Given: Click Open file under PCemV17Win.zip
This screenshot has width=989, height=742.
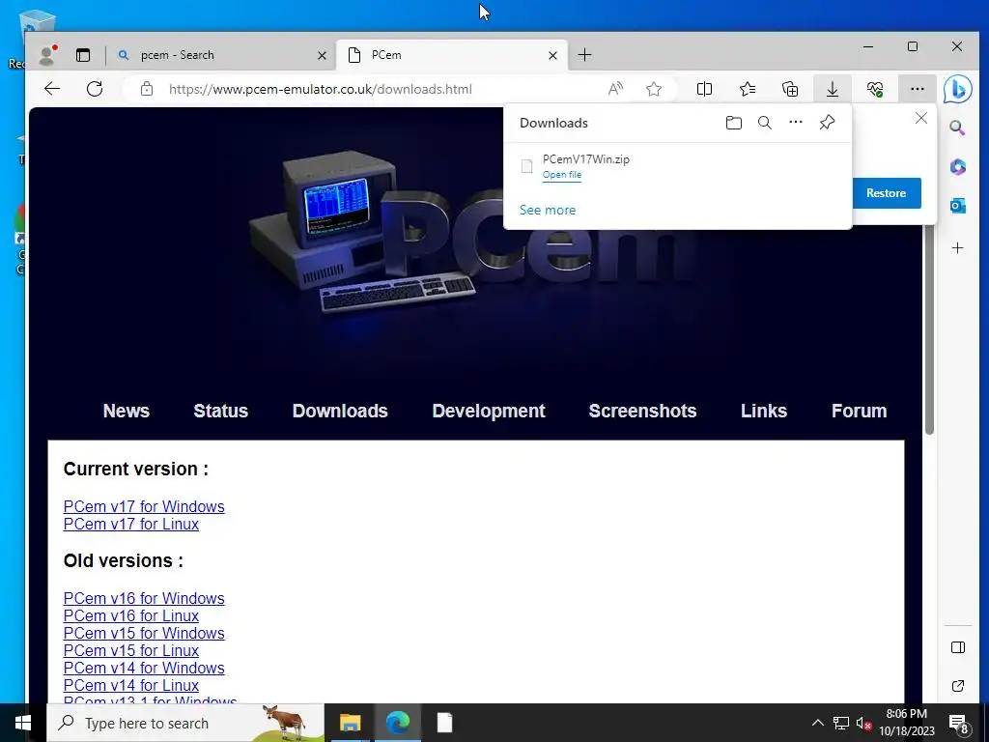Looking at the screenshot, I should pos(562,175).
